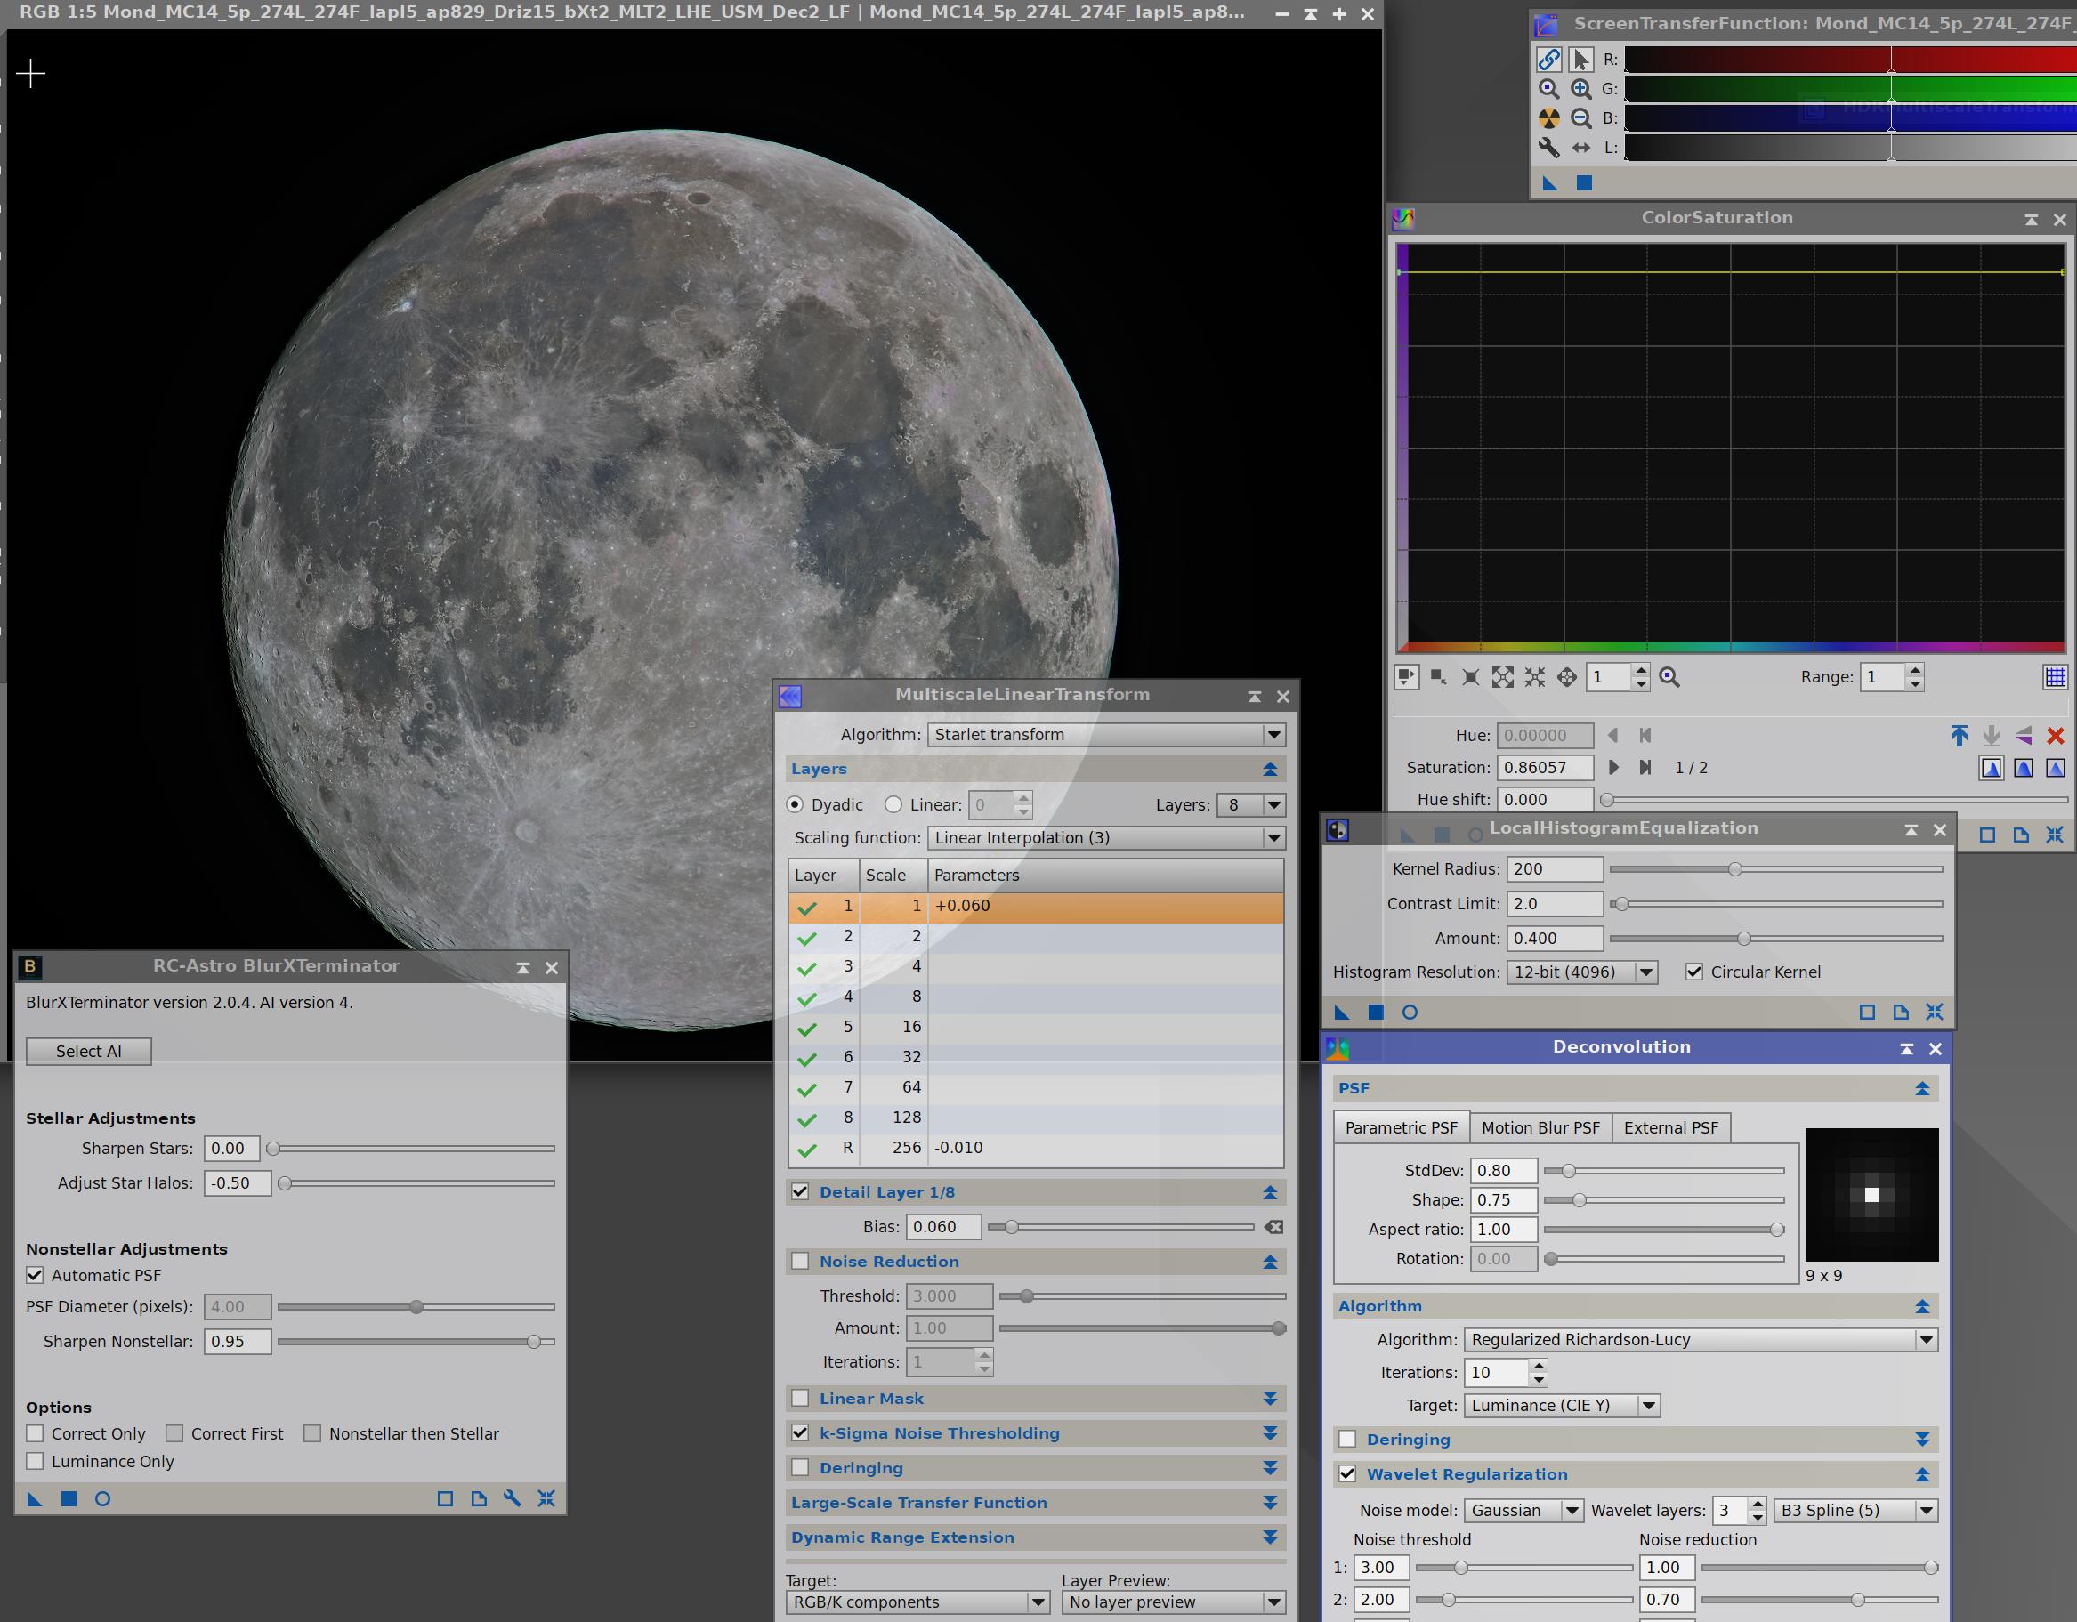Enable the Deringing checkbox in Deconvolution
This screenshot has width=2077, height=1622.
pos(1346,1440)
